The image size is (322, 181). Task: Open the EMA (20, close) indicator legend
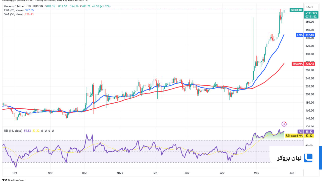13,10
